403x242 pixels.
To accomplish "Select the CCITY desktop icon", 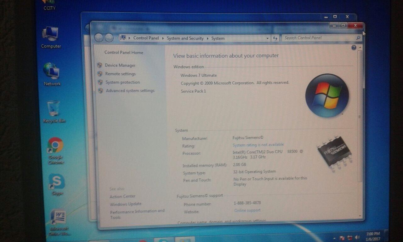I will (x=49, y=5).
